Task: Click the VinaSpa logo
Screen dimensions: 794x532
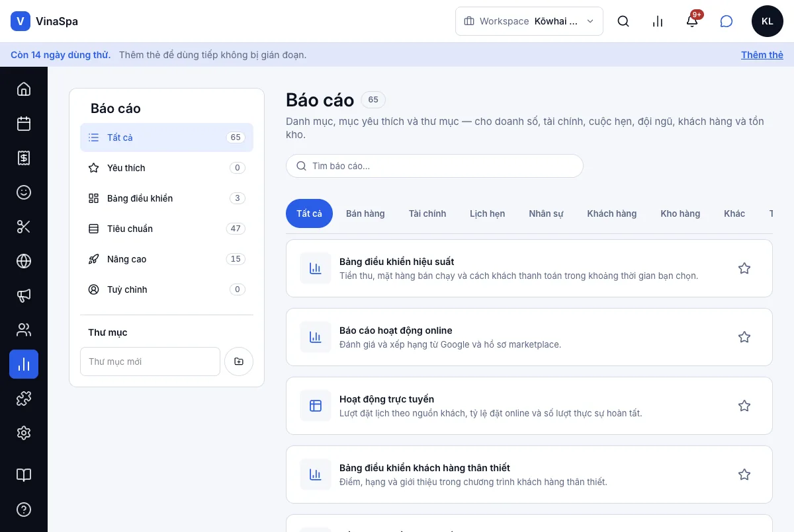Action: pyautogui.click(x=44, y=21)
